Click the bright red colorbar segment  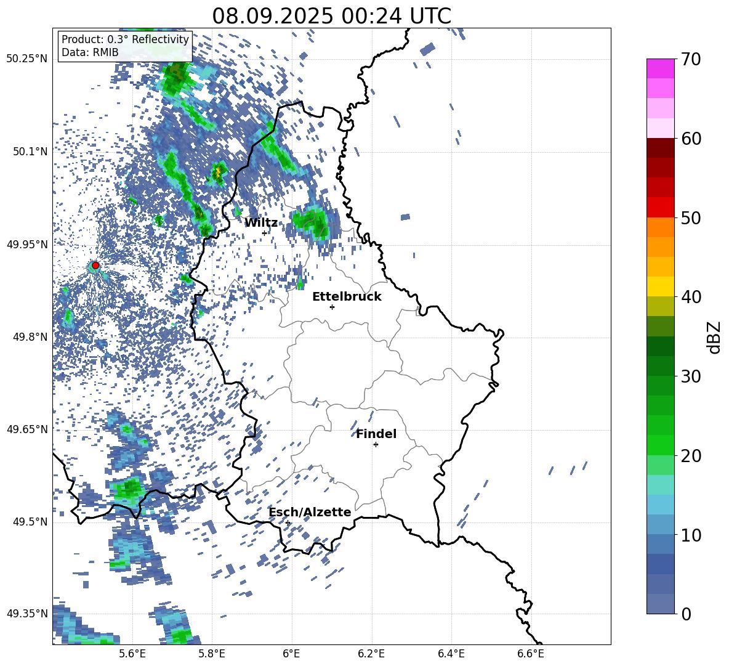point(660,208)
